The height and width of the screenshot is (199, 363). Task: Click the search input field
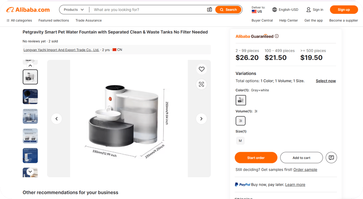pyautogui.click(x=149, y=10)
